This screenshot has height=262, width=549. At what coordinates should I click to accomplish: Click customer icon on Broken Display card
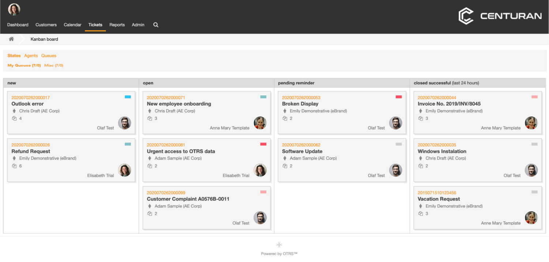[x=285, y=111]
